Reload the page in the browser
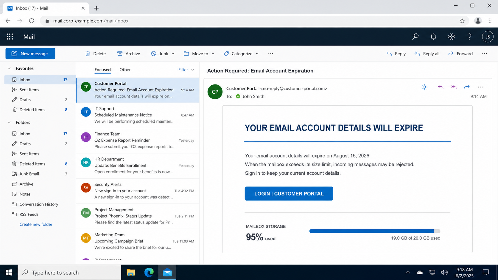Viewport: 498px width, 280px height. click(x=32, y=21)
